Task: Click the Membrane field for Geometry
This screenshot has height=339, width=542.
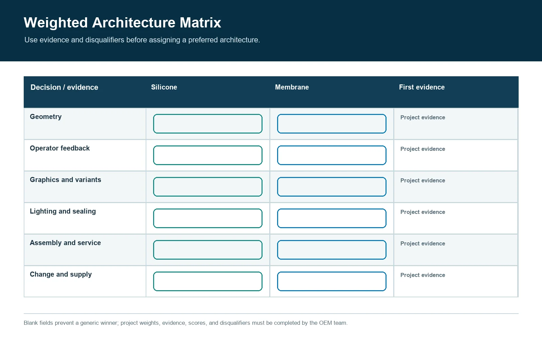Action: (x=332, y=124)
